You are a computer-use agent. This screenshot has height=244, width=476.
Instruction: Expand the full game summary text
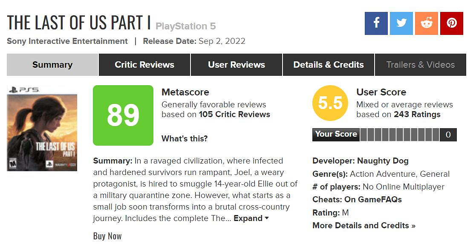[251, 218]
